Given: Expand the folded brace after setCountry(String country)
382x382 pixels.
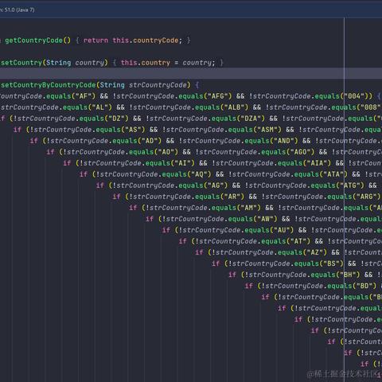Looking at the screenshot, I should [115, 63].
